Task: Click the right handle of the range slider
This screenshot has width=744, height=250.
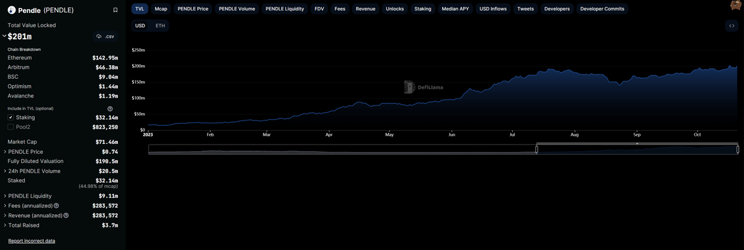Action: (x=738, y=149)
